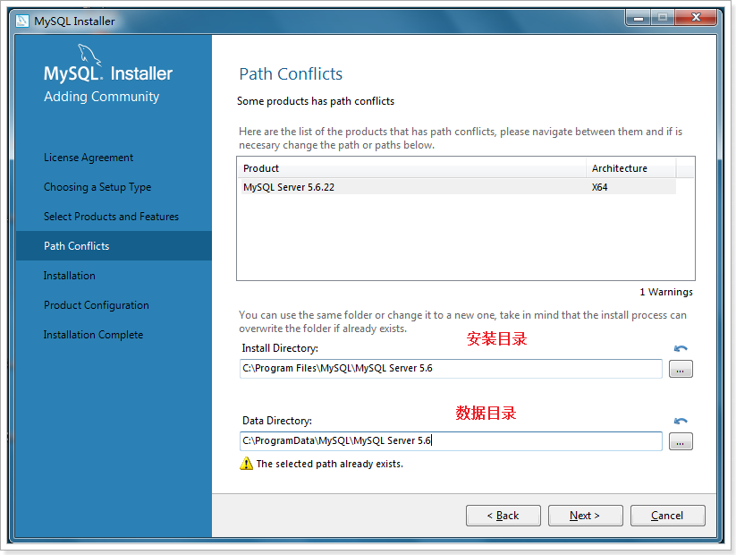Go to the Back step
Screen dimensions: 736x555
pos(503,516)
